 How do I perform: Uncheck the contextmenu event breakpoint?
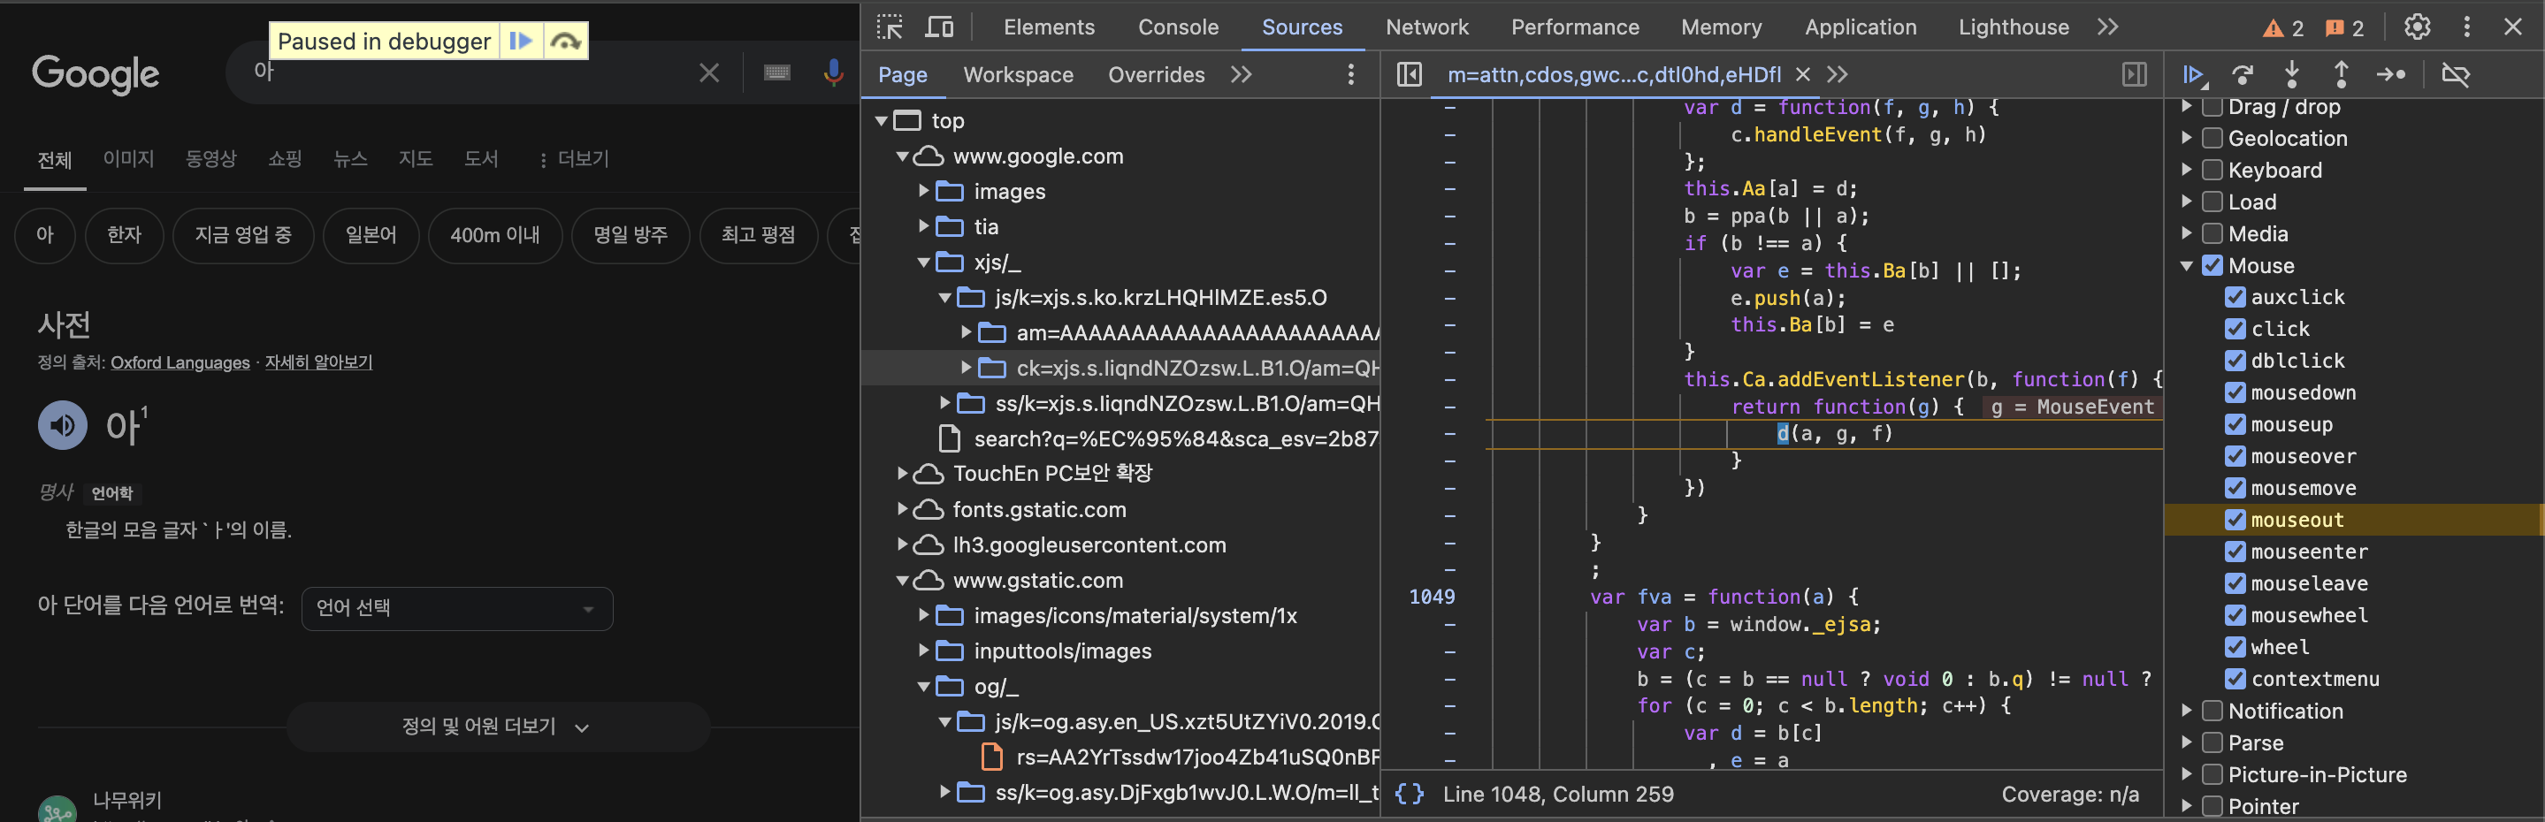click(2235, 679)
